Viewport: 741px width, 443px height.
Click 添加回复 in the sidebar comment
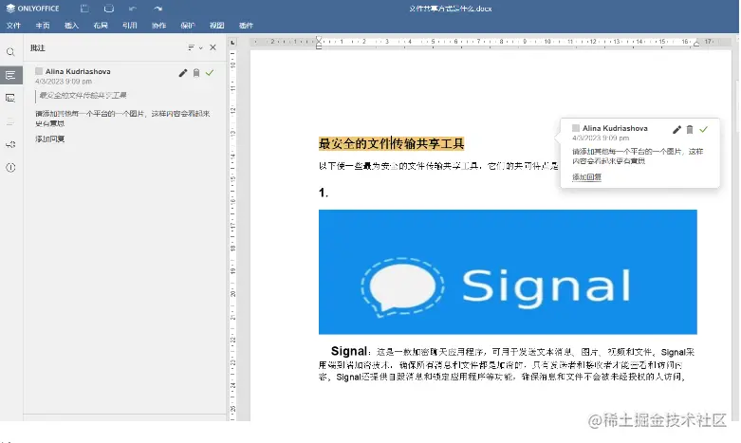pos(49,138)
